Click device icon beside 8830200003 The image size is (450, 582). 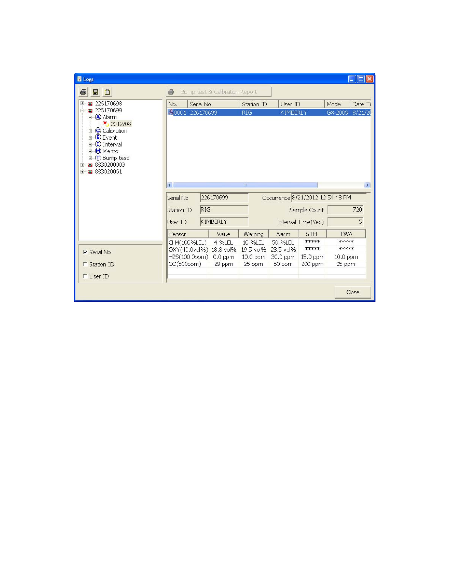pyautogui.click(x=90, y=165)
